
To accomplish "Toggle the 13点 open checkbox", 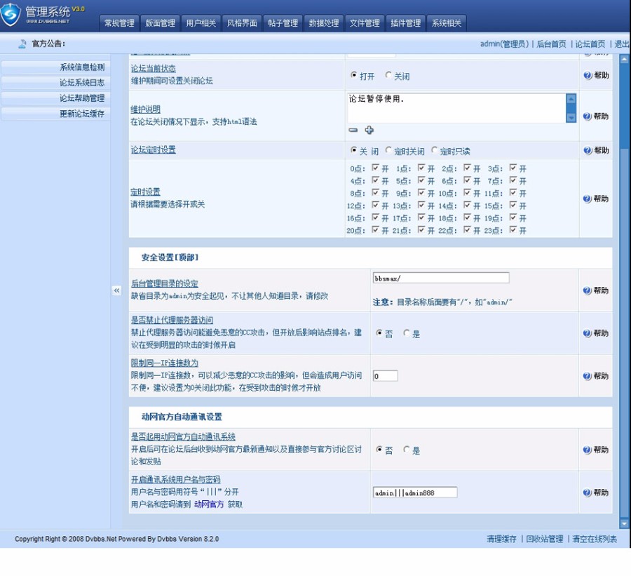I will click(x=421, y=205).
